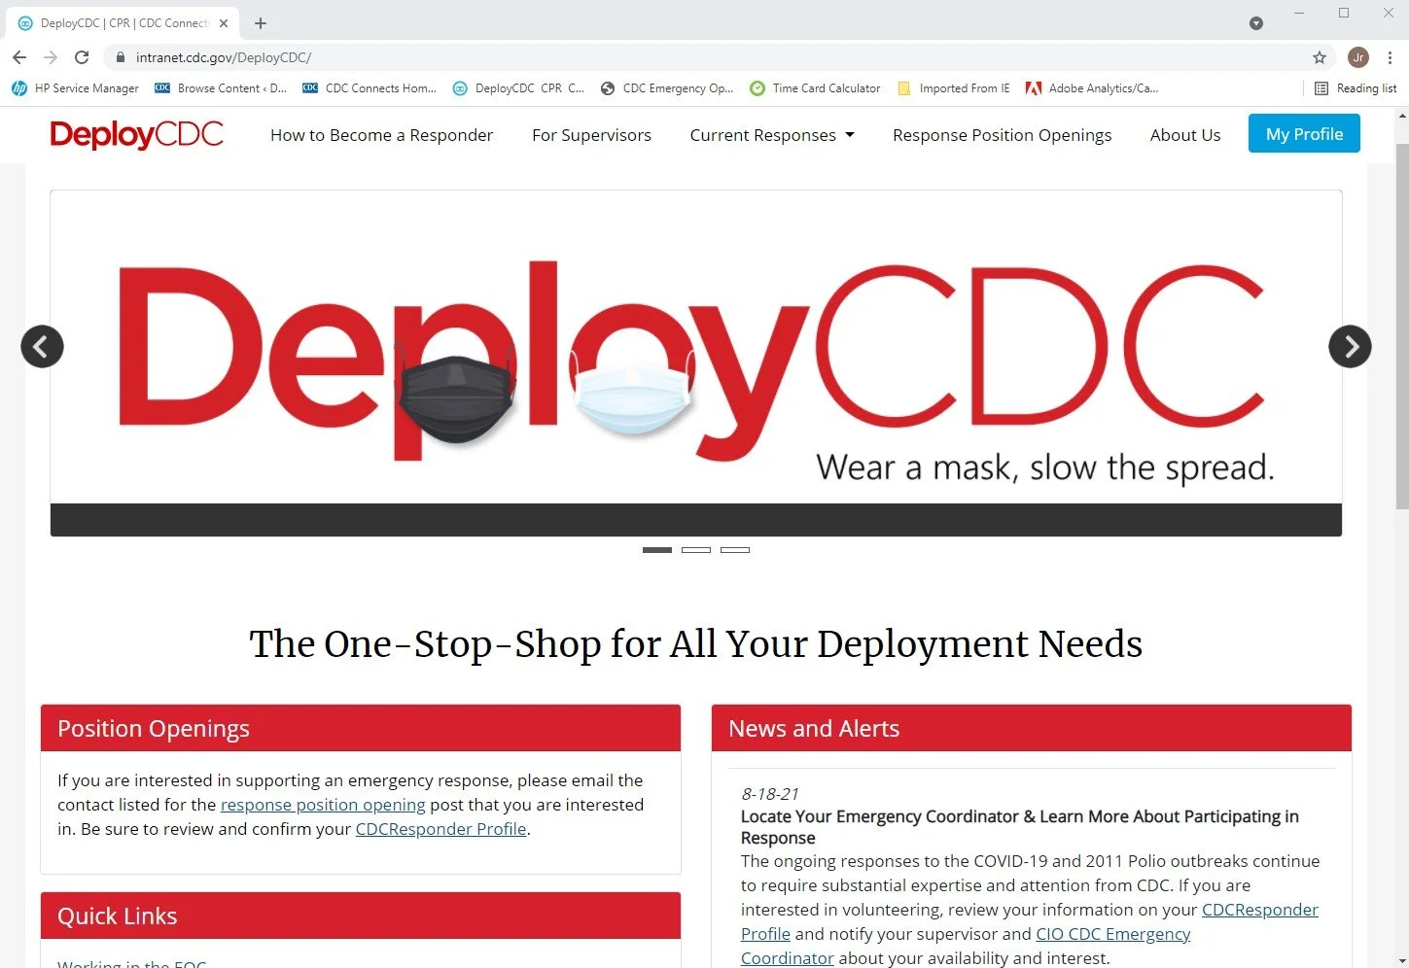The width and height of the screenshot is (1409, 968).
Task: Open the HP Service Manager bookmark
Action: [x=76, y=88]
